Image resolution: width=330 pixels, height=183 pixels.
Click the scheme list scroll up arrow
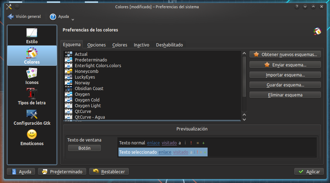[x=244, y=53]
